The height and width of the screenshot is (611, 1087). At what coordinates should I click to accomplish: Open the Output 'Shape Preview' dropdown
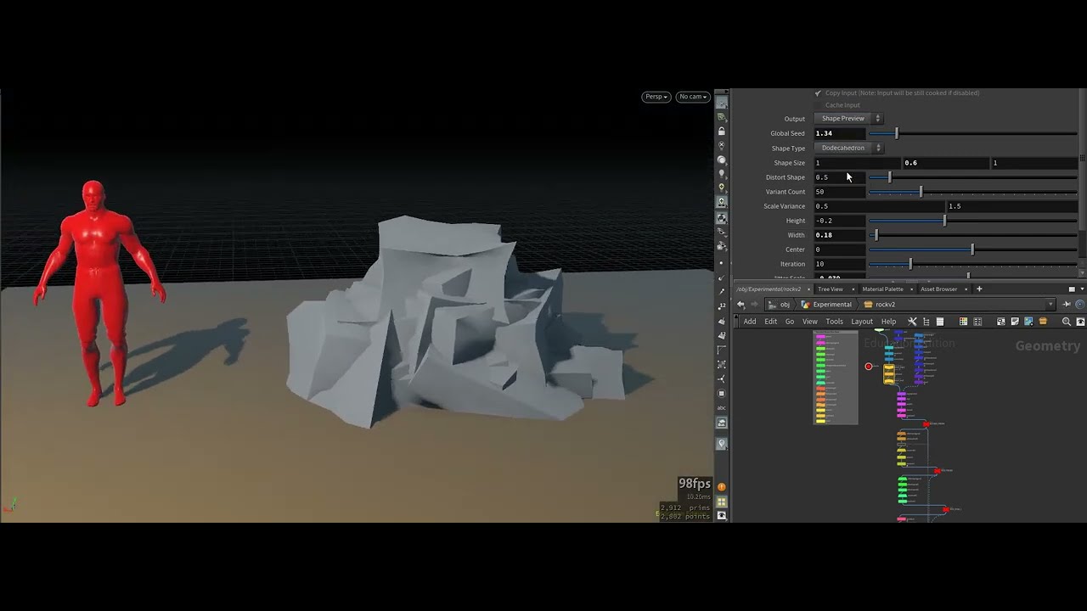[x=848, y=119]
